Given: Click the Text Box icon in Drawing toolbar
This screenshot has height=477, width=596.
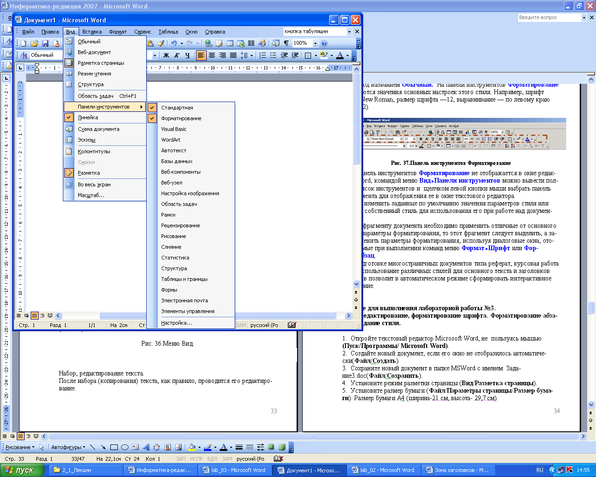Looking at the screenshot, I should (x=135, y=447).
